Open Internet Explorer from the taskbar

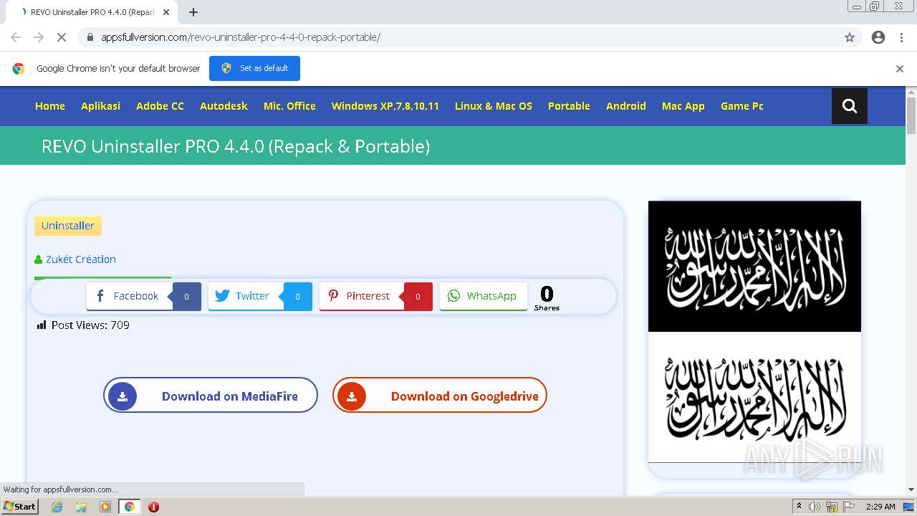pyautogui.click(x=57, y=507)
